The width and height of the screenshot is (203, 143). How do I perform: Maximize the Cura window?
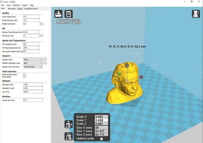coord(192,2)
